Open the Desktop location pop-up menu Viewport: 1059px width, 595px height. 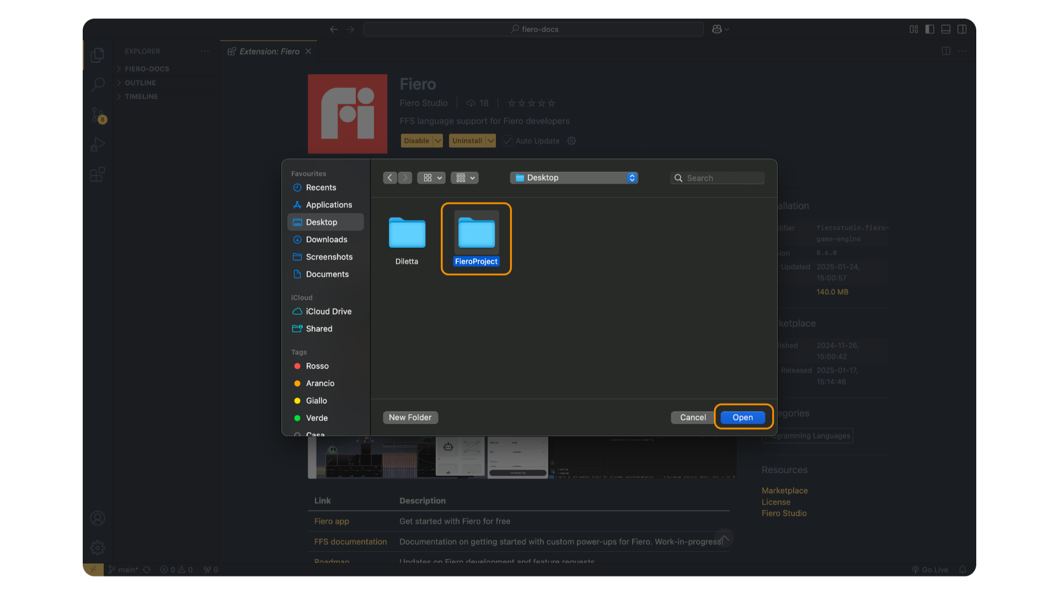pyautogui.click(x=574, y=178)
